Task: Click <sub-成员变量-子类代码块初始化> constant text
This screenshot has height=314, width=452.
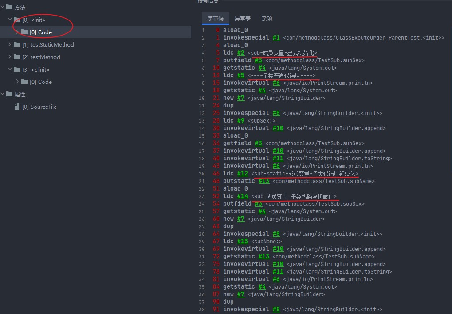Action: (x=294, y=196)
